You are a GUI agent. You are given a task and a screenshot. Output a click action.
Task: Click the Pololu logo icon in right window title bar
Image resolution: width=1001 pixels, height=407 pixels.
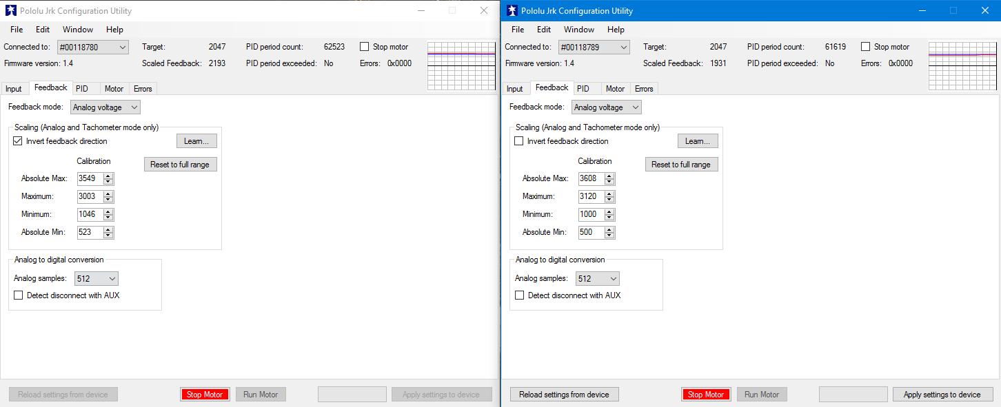pos(512,10)
